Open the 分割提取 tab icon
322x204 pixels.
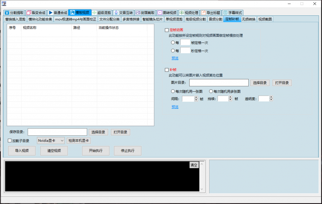pyautogui.click(x=7, y=13)
